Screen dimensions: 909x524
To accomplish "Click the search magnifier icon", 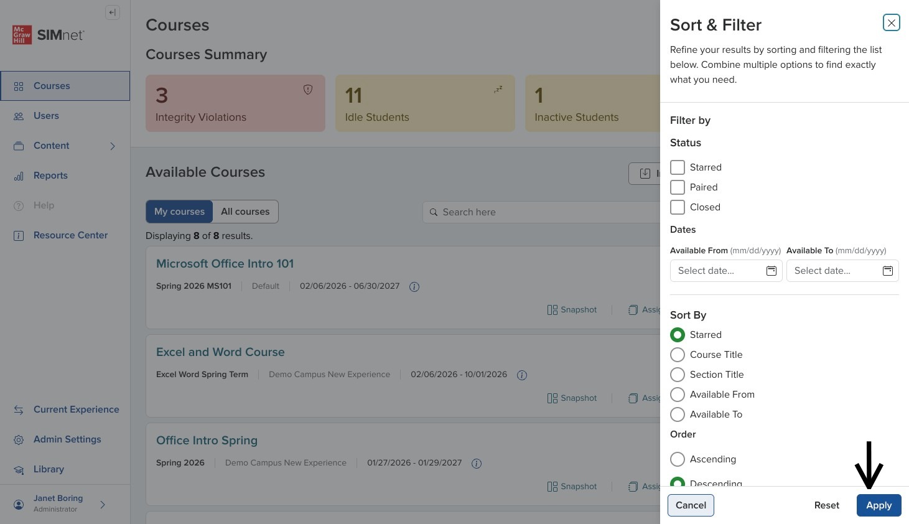I will tap(434, 212).
